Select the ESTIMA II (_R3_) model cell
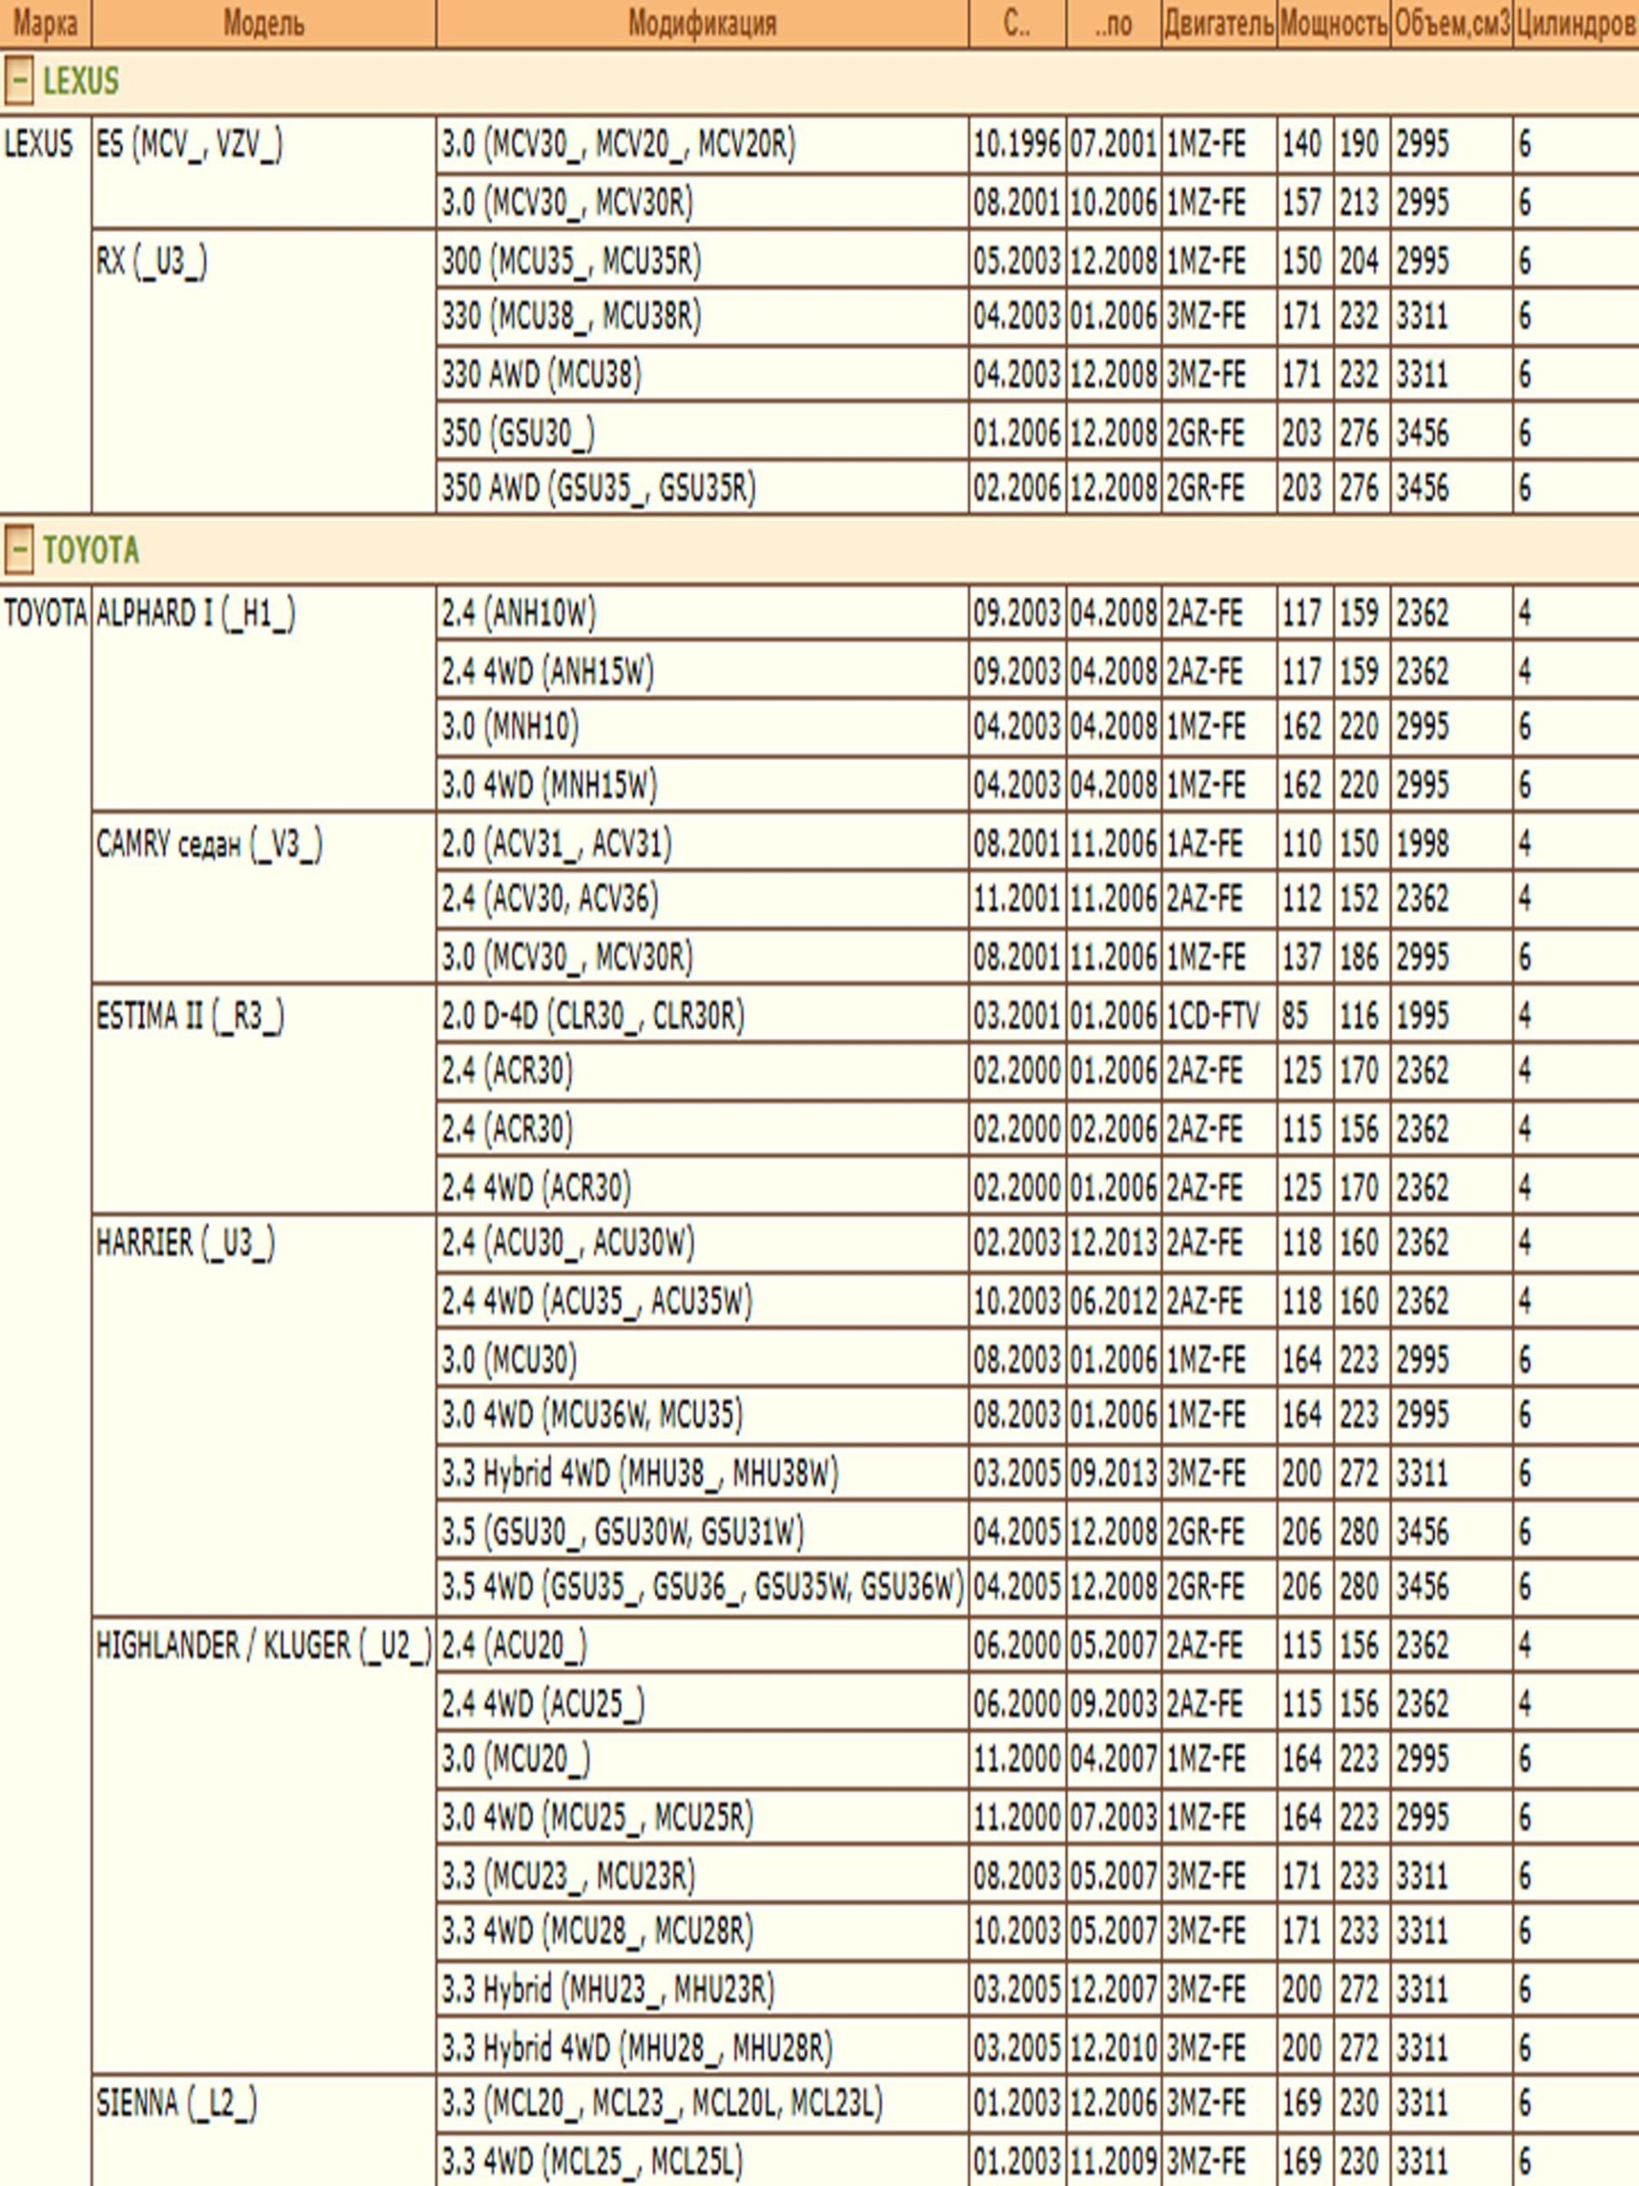Screen dimensions: 1639x2186 coord(190,1016)
